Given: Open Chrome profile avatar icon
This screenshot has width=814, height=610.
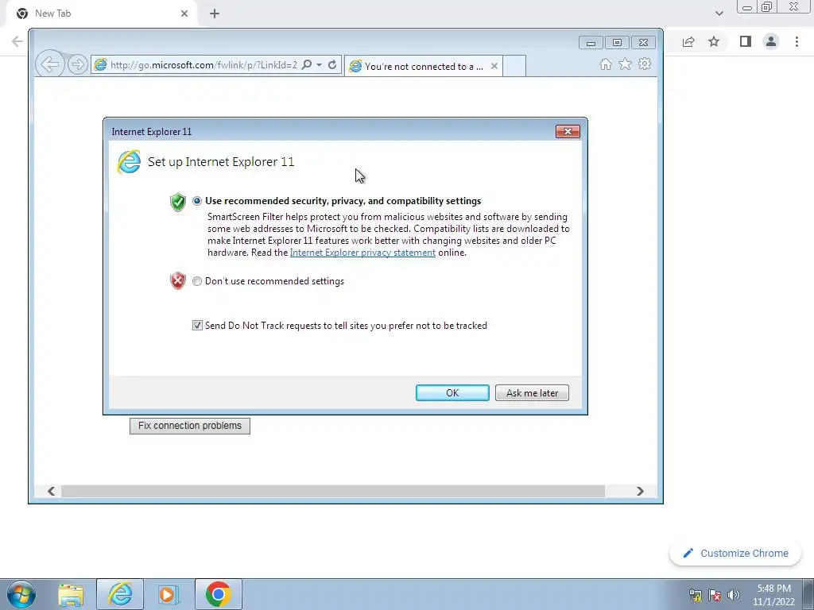Looking at the screenshot, I should (771, 41).
